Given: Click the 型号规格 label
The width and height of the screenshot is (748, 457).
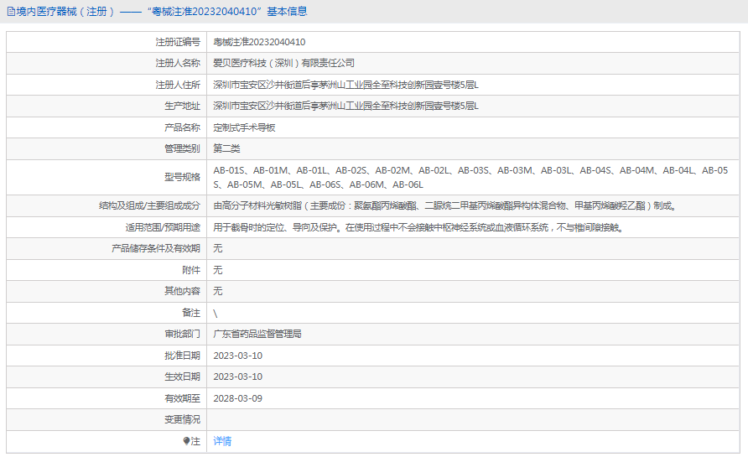Looking at the screenshot, I should click(x=182, y=177).
